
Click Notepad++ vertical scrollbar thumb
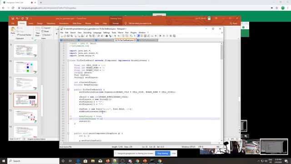click(x=221, y=52)
